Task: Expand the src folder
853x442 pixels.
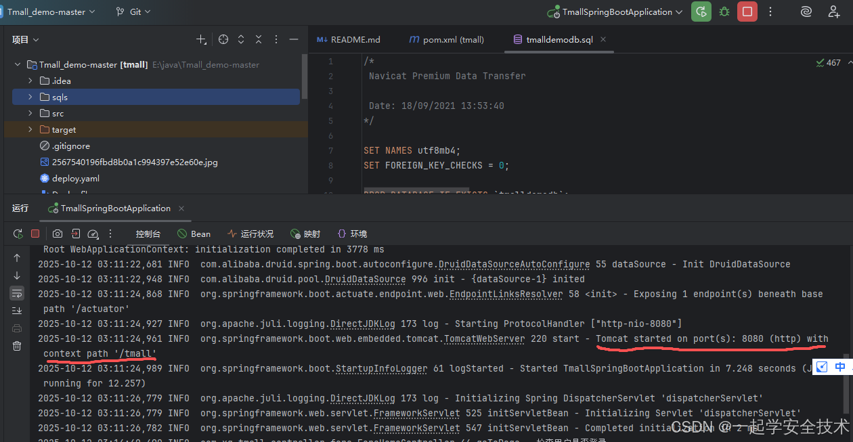Action: (30, 114)
